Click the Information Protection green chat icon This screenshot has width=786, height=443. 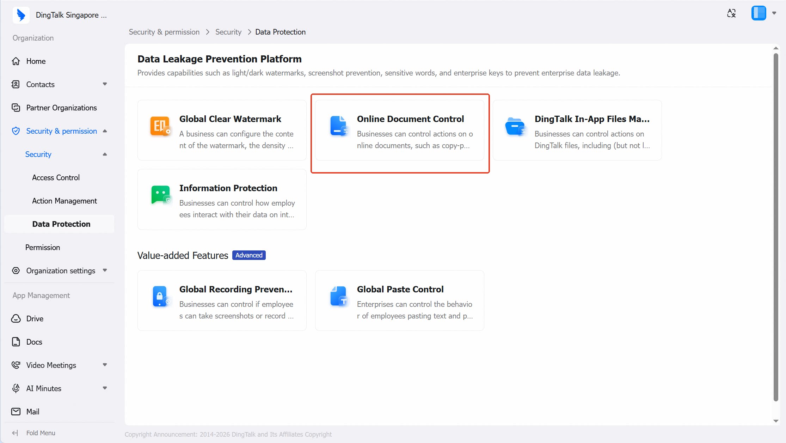click(161, 194)
